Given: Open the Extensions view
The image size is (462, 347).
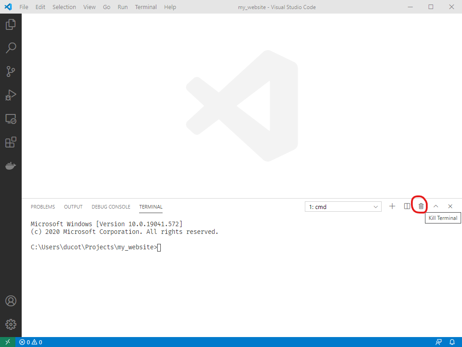Looking at the screenshot, I should (10, 142).
